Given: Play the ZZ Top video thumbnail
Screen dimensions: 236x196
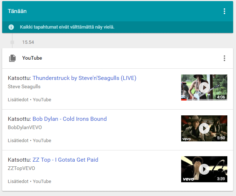Looking at the screenshot, I should point(204,169).
